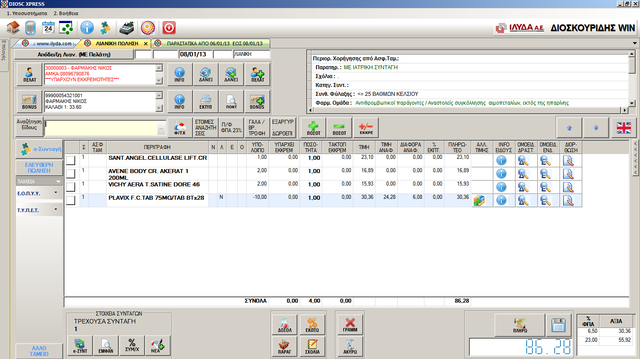The image size is (640, 359).
Task: Switch to ΠΑΡΑΣΤΑΤΙΚΑ ΑΠΟ 06/01/13 tab
Action: pos(211,43)
